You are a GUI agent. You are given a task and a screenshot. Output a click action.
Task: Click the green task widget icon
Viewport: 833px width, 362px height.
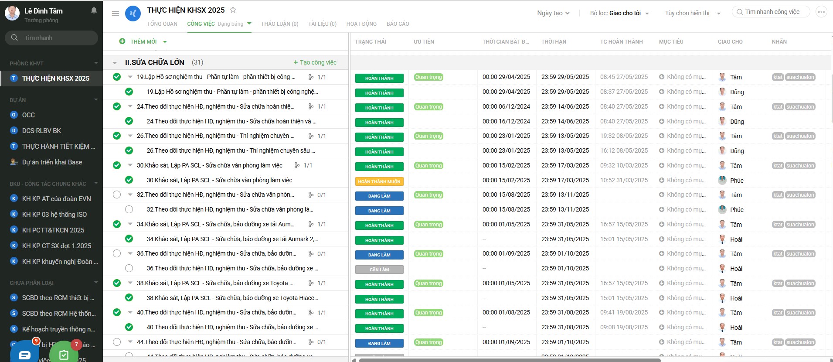[x=64, y=354]
